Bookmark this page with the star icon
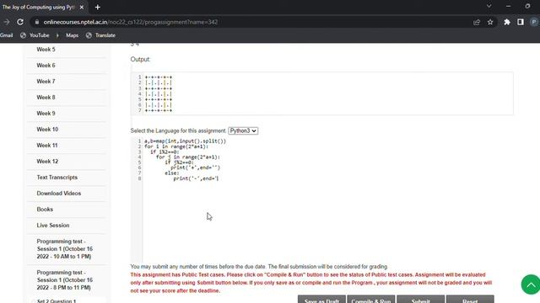540x303 pixels. coord(490,22)
